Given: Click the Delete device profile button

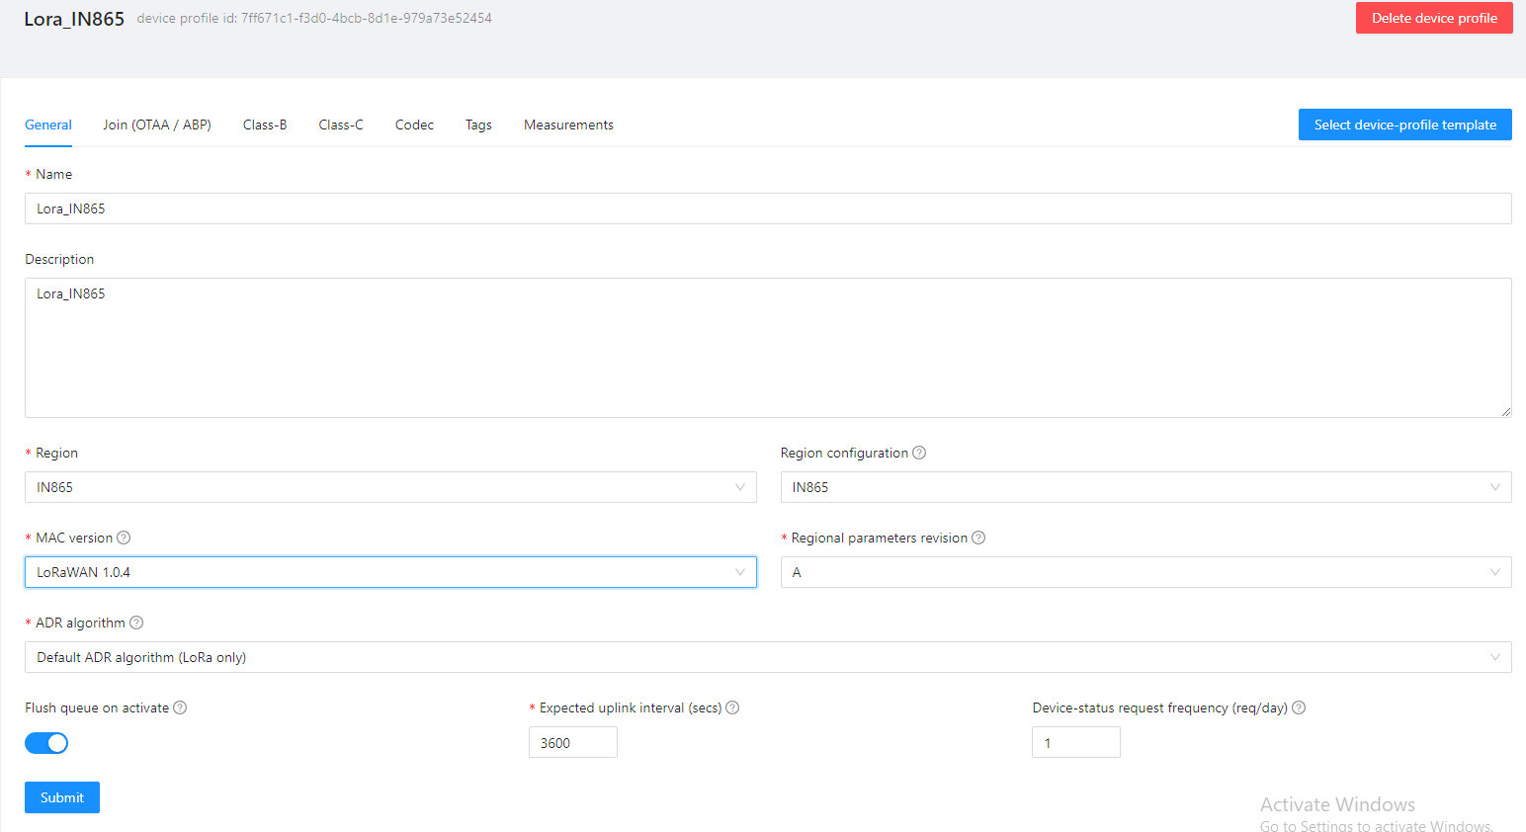Looking at the screenshot, I should 1434,18.
